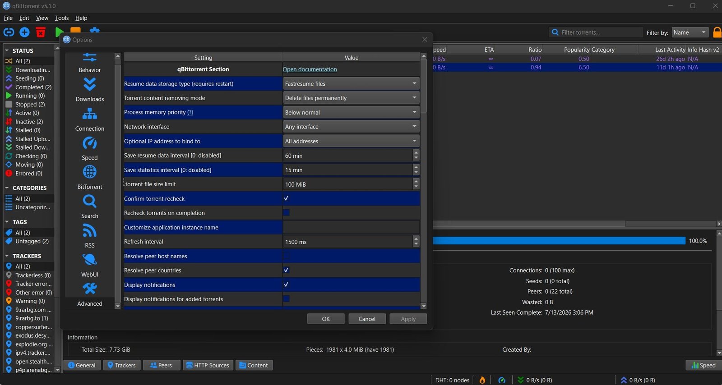Switch to the Trackers tab
The image size is (722, 385).
(122, 365)
